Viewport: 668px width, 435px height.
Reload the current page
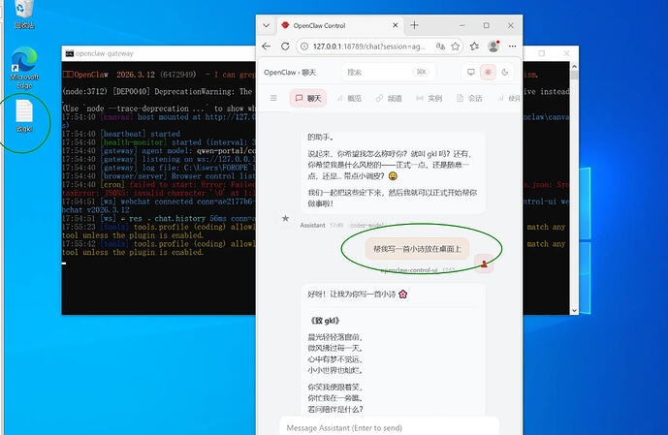click(x=285, y=47)
